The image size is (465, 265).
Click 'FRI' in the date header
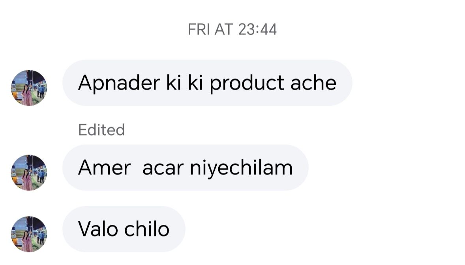point(199,29)
